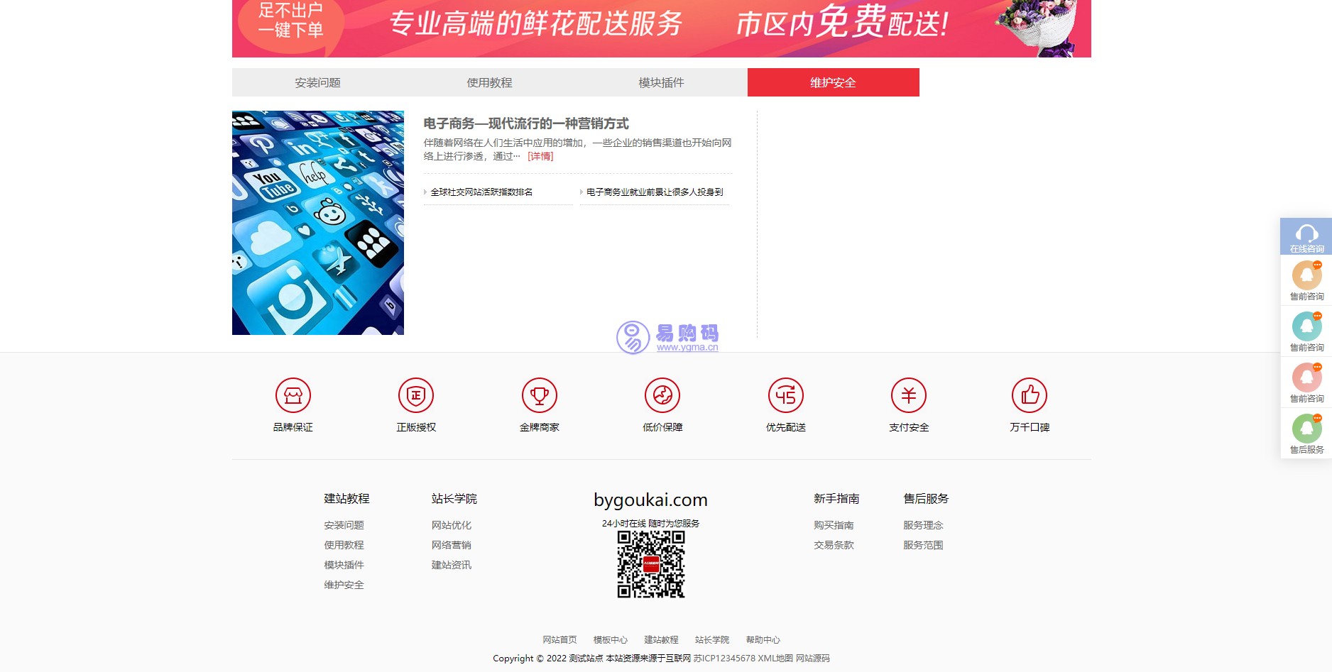The width and height of the screenshot is (1332, 672).
Task: Click the 正版授权 shield icon
Action: coord(416,395)
